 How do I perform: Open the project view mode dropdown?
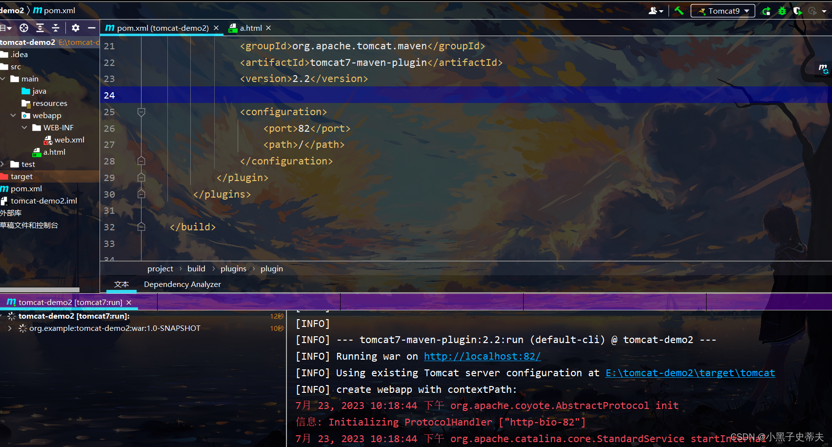pos(6,28)
